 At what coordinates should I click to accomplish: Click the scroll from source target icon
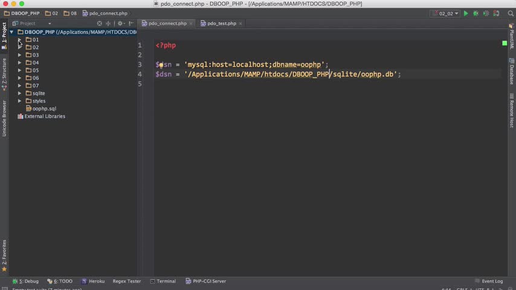coord(99,24)
